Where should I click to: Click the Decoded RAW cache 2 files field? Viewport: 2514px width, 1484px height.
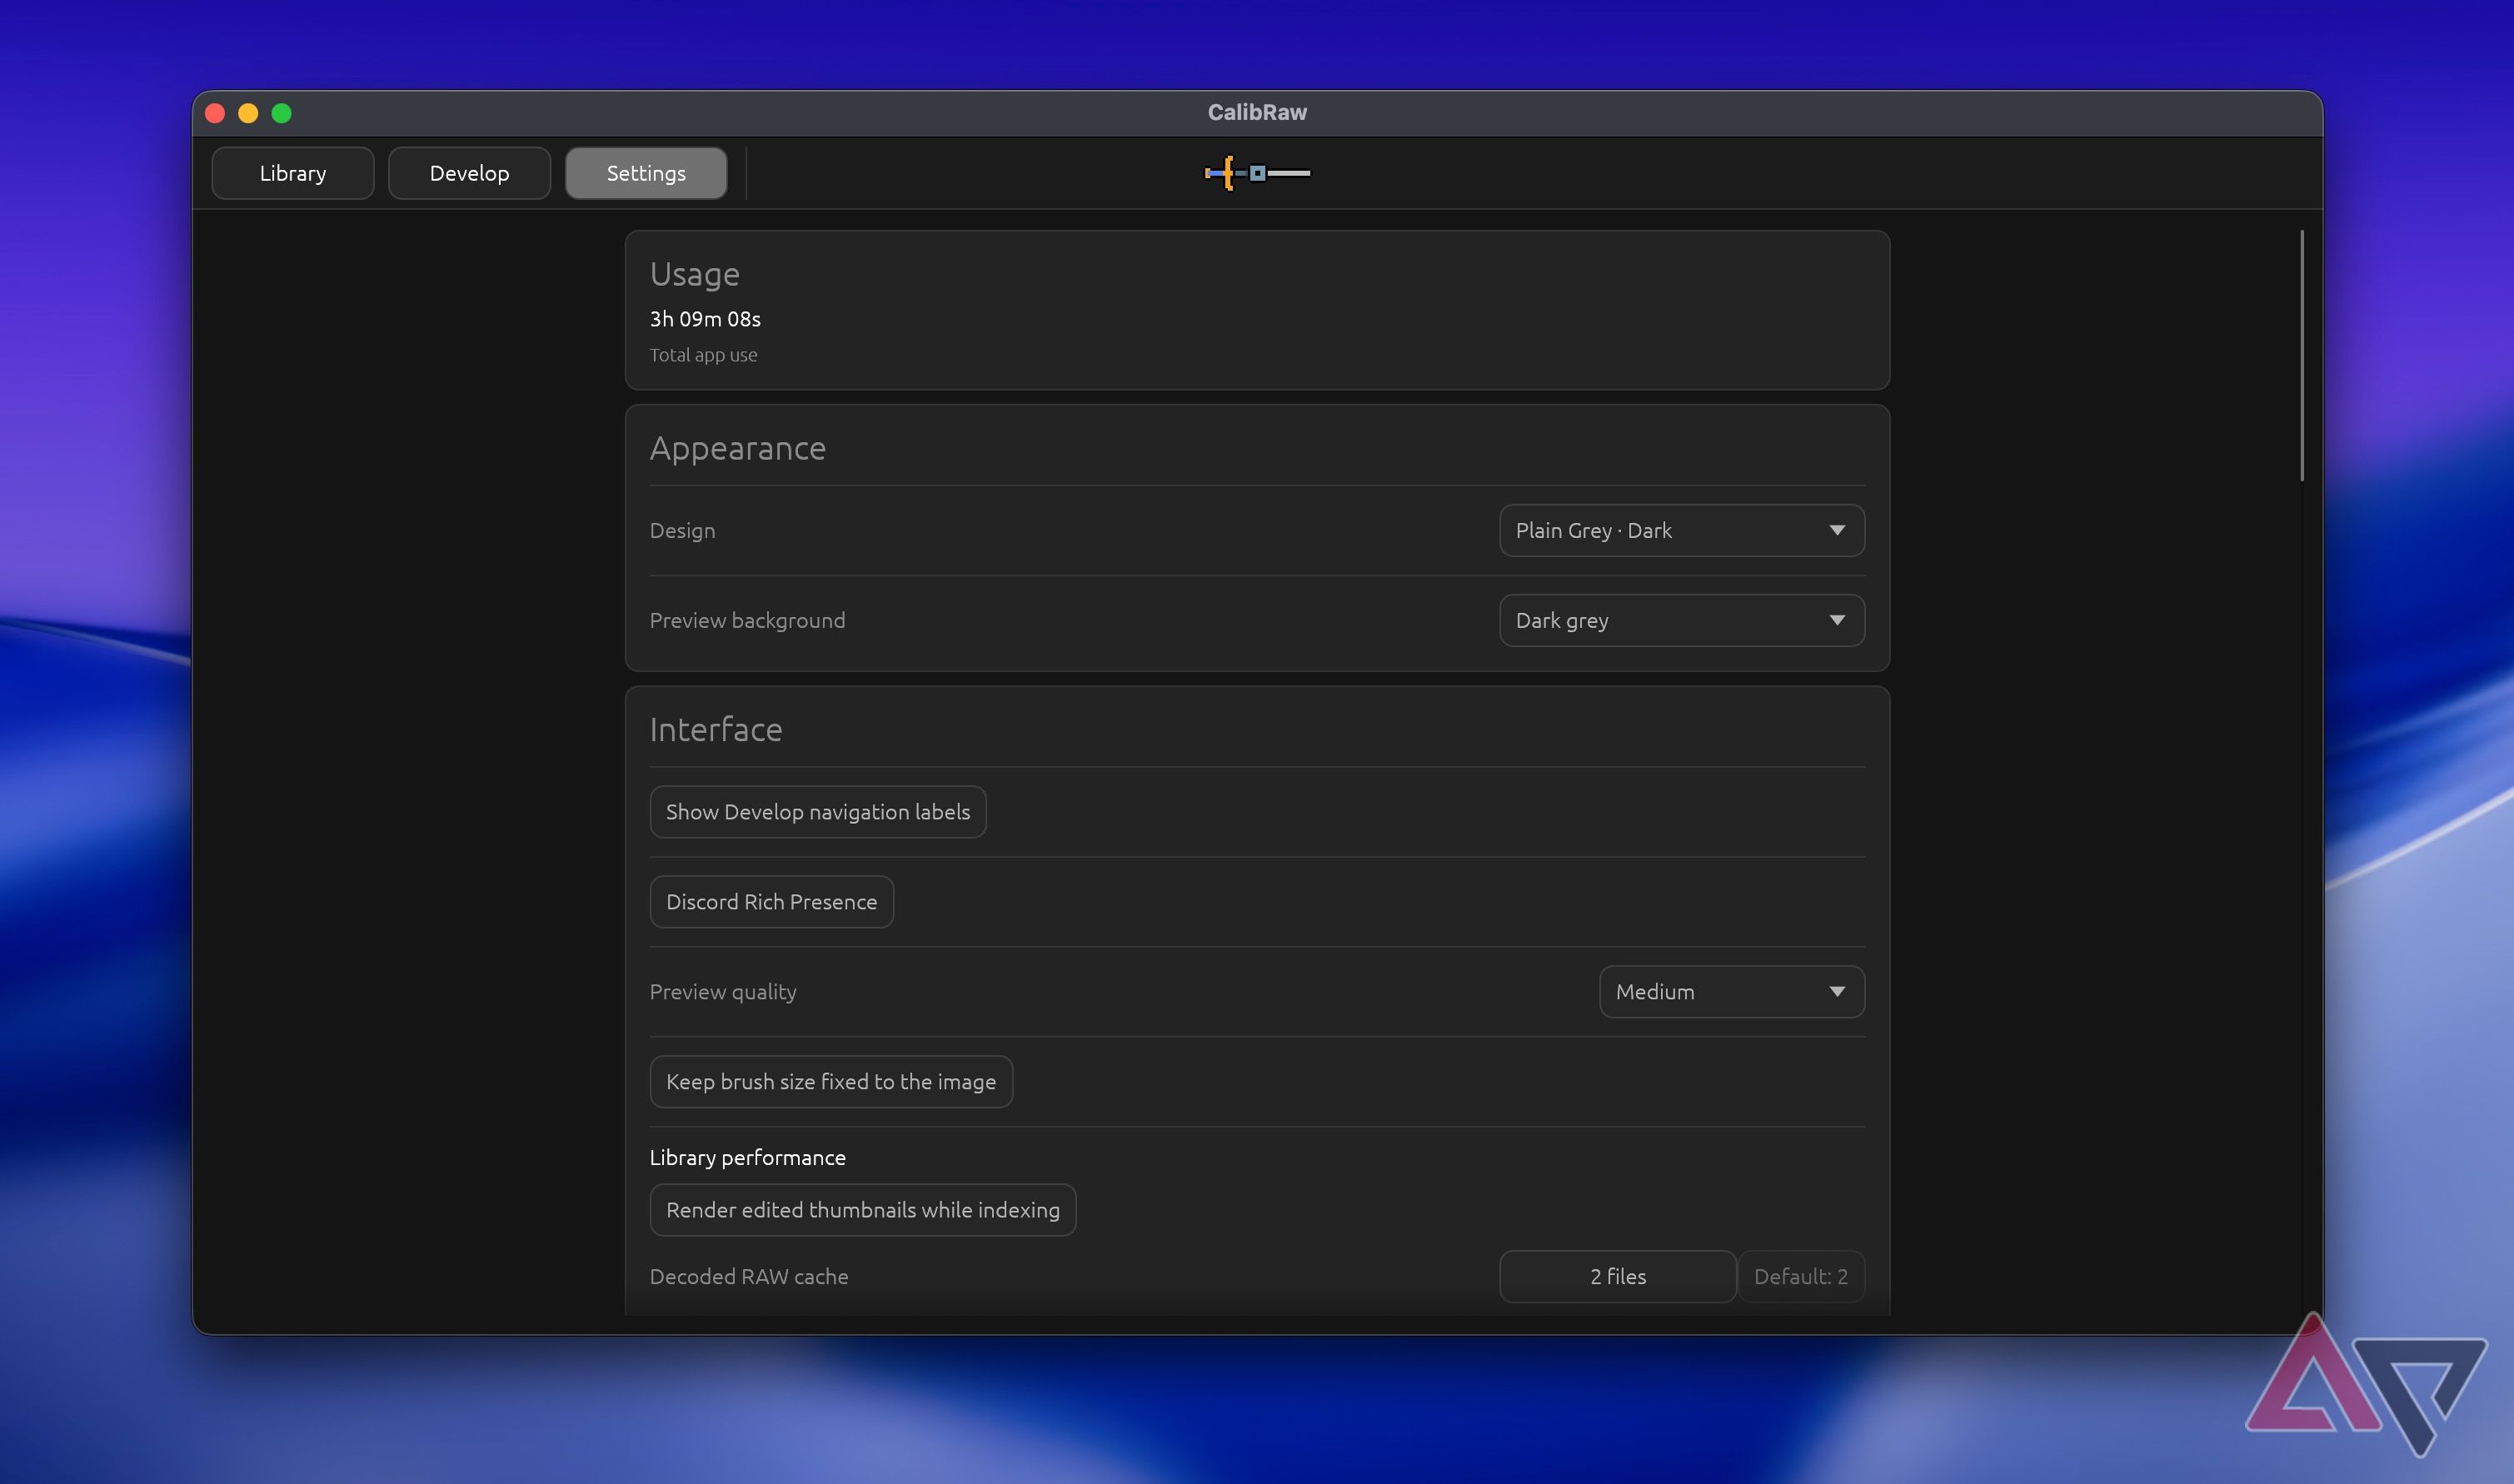1617,1276
